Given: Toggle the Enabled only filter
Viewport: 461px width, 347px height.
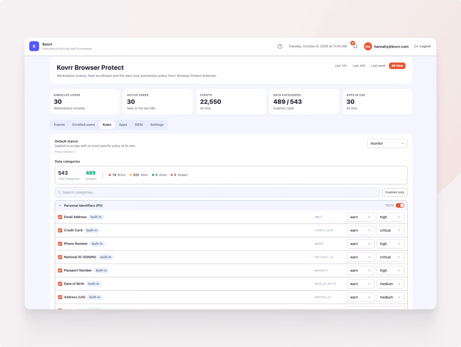Looking at the screenshot, I should (x=395, y=192).
